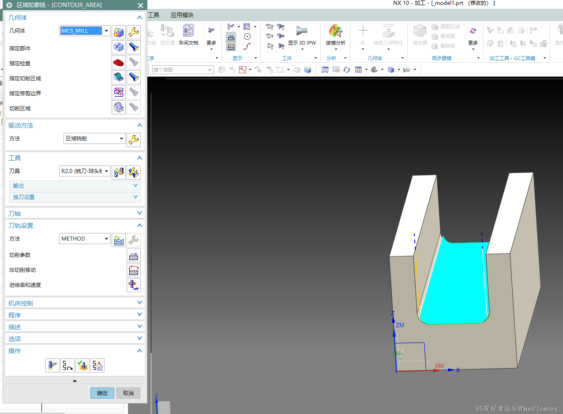The width and height of the screenshot is (563, 414).
Task: Collapse dialog with bottom up-arrow
Action: coord(75,380)
